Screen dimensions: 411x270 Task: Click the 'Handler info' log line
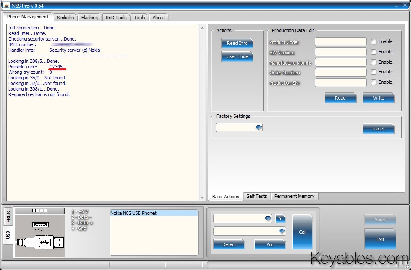tap(54, 50)
